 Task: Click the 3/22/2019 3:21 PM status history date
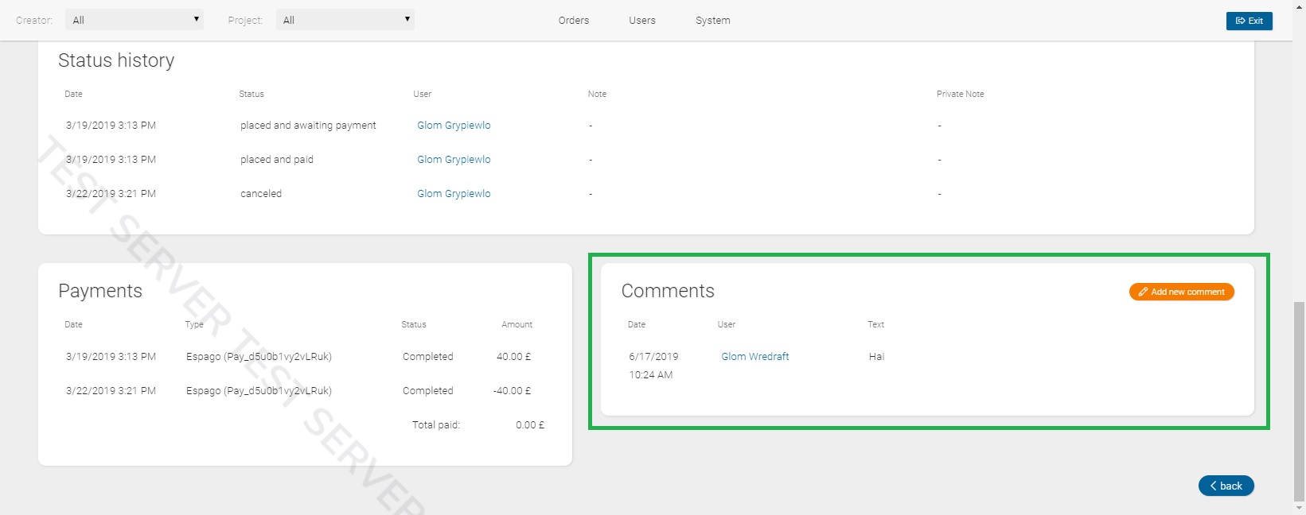(x=111, y=194)
